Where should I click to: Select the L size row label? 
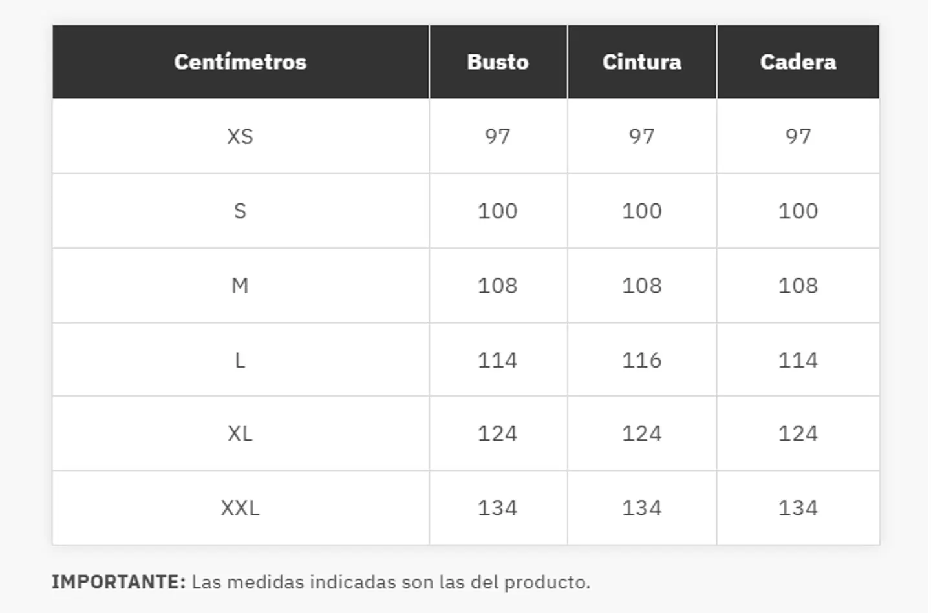pyautogui.click(x=240, y=360)
